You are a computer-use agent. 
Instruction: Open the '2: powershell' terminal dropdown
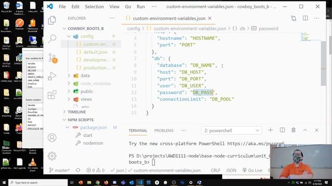point(232,131)
